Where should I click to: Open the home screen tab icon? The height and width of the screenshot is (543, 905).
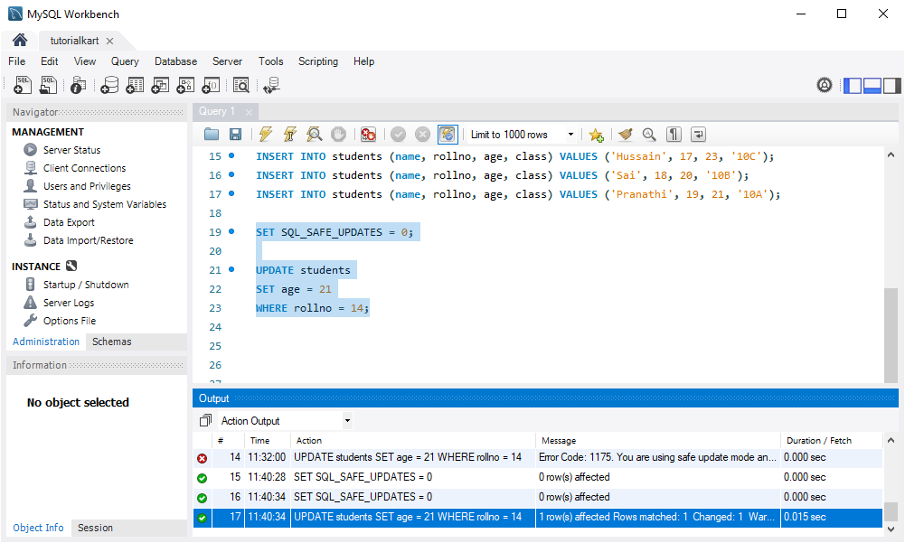(20, 40)
